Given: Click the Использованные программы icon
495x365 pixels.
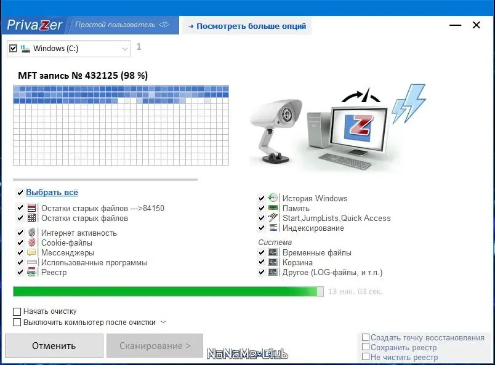Looking at the screenshot, I should [32, 262].
